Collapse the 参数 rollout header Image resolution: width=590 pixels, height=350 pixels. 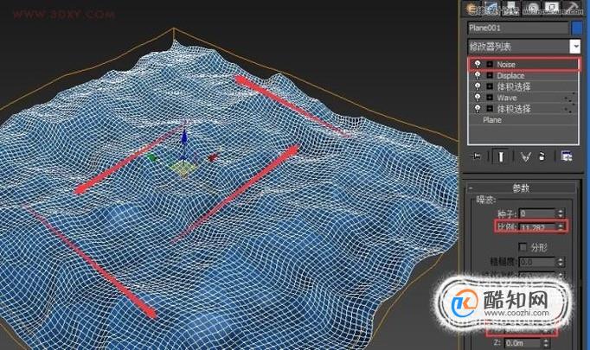click(521, 188)
